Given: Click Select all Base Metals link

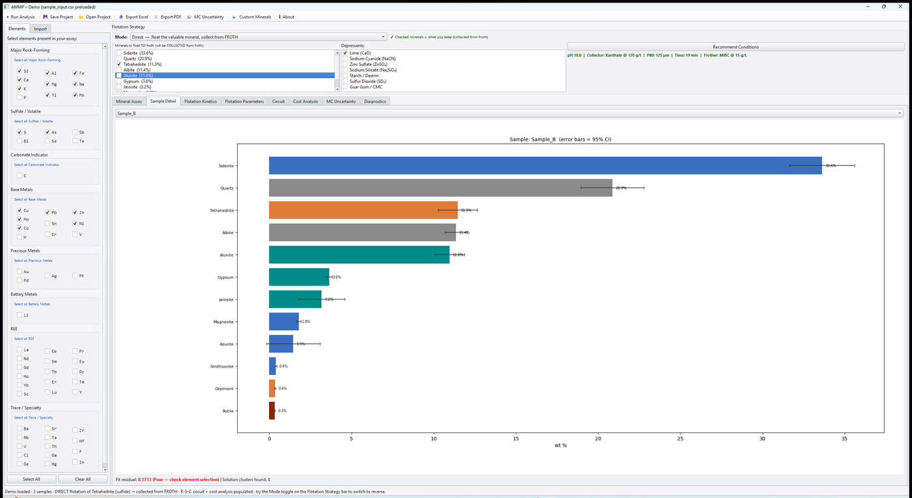Looking at the screenshot, I should point(31,199).
